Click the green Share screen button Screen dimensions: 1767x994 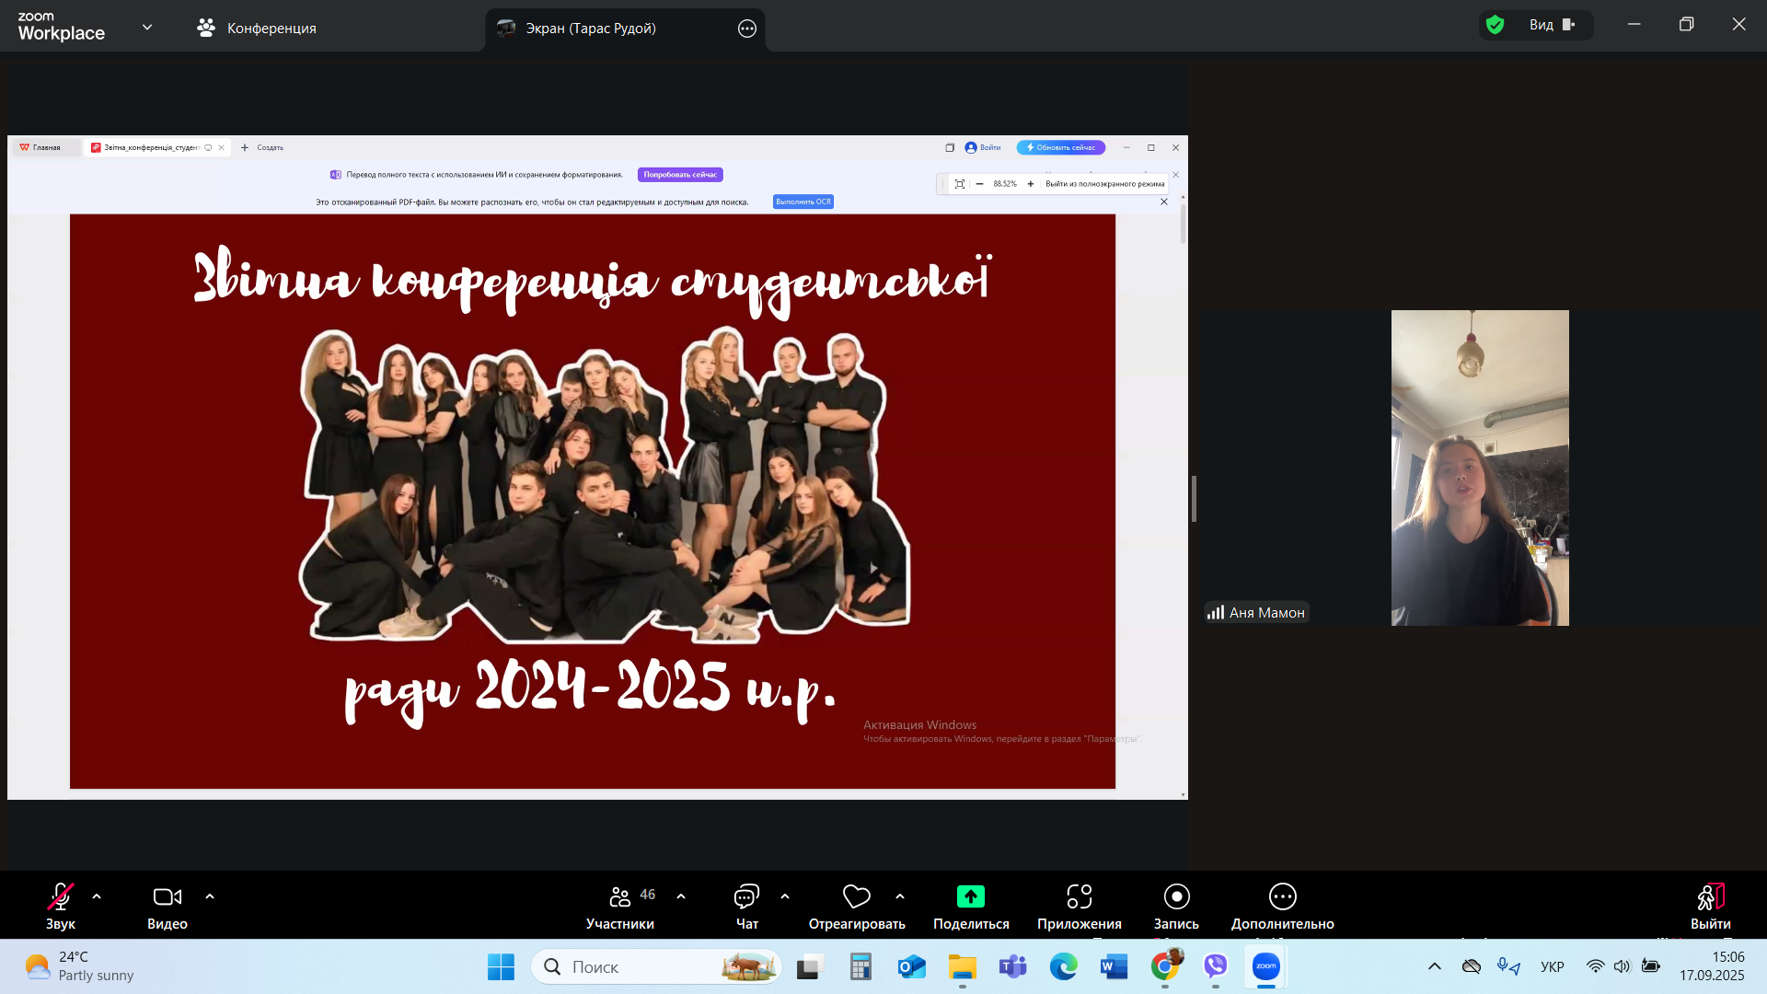coord(970,896)
